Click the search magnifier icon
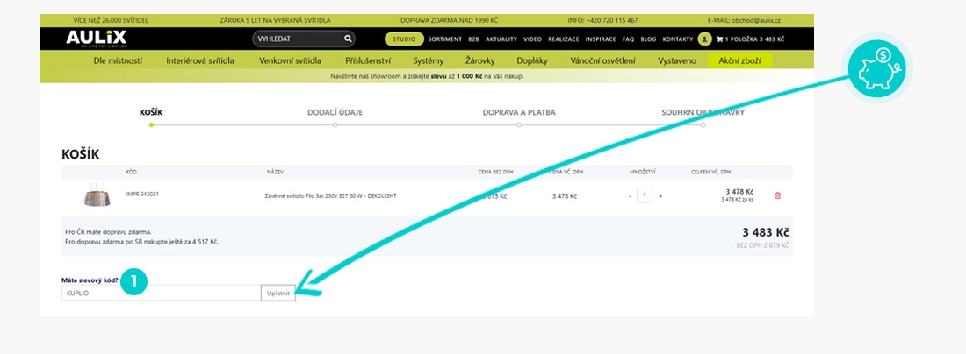This screenshot has width=966, height=354. 348,39
